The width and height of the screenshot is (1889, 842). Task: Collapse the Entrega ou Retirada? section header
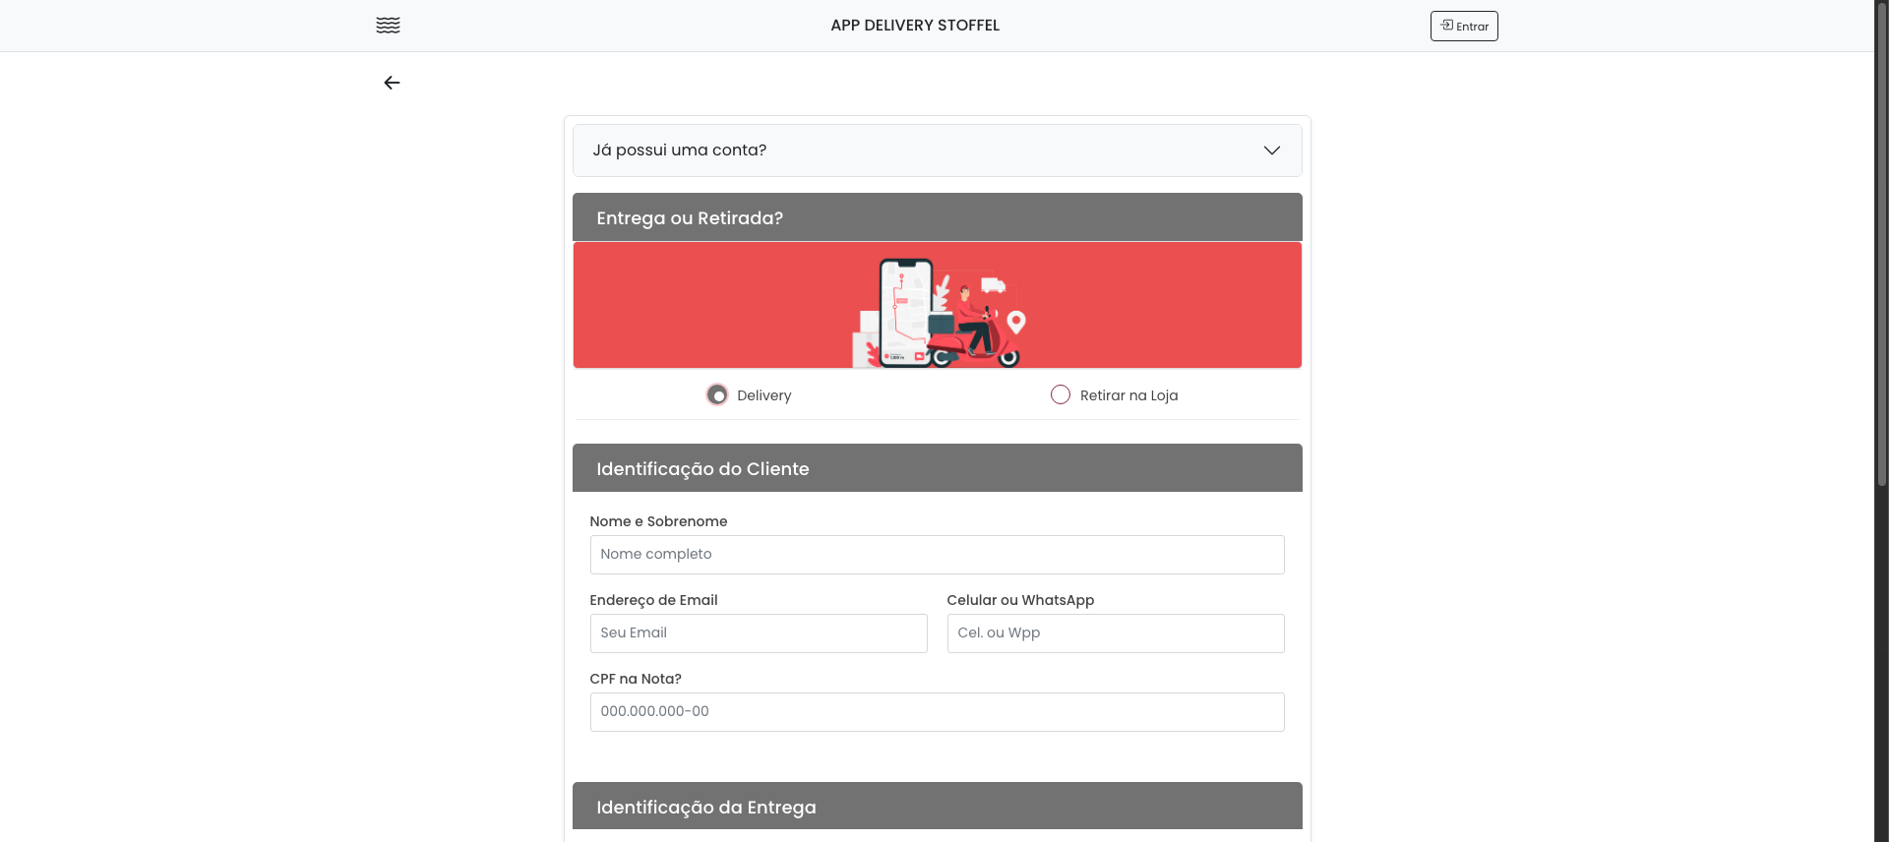pos(938,217)
